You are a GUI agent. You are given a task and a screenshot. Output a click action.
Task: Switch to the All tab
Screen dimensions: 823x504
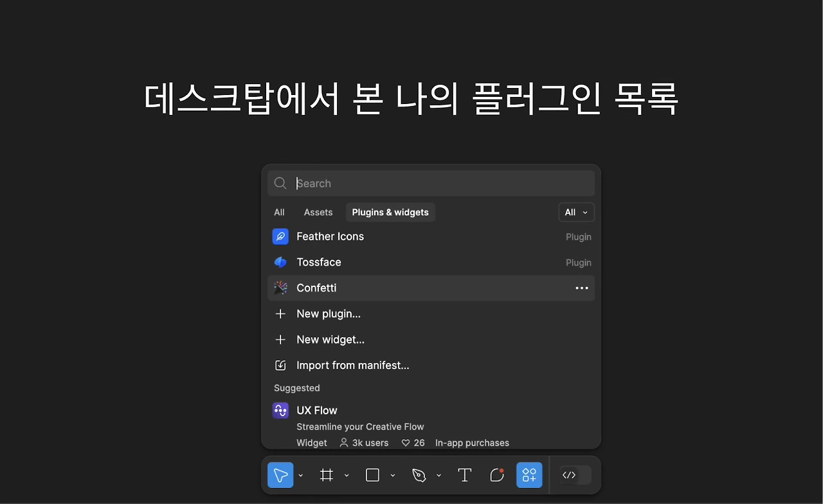(x=279, y=213)
